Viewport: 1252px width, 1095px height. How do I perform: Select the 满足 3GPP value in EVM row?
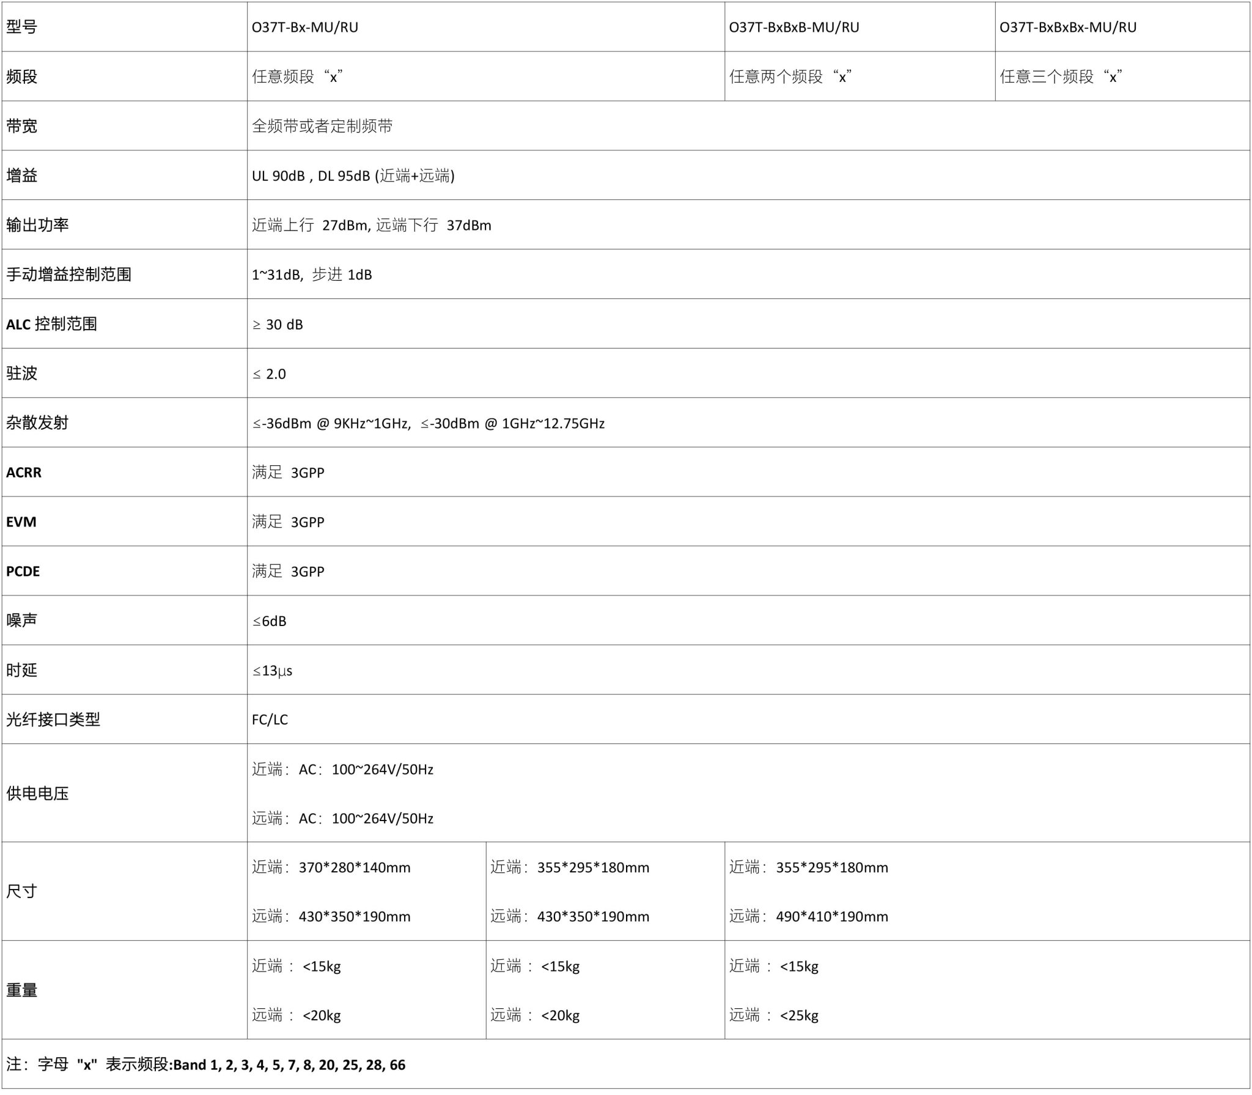click(288, 522)
